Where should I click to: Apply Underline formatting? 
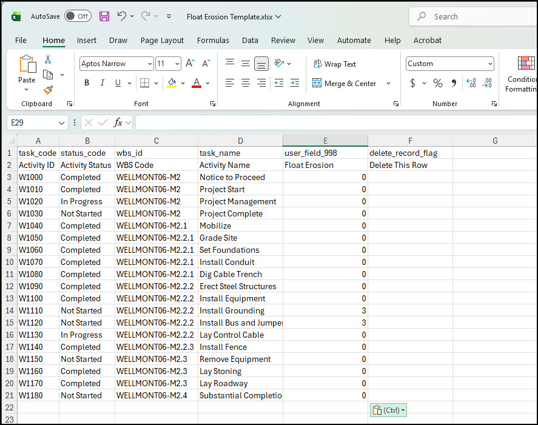[x=118, y=83]
